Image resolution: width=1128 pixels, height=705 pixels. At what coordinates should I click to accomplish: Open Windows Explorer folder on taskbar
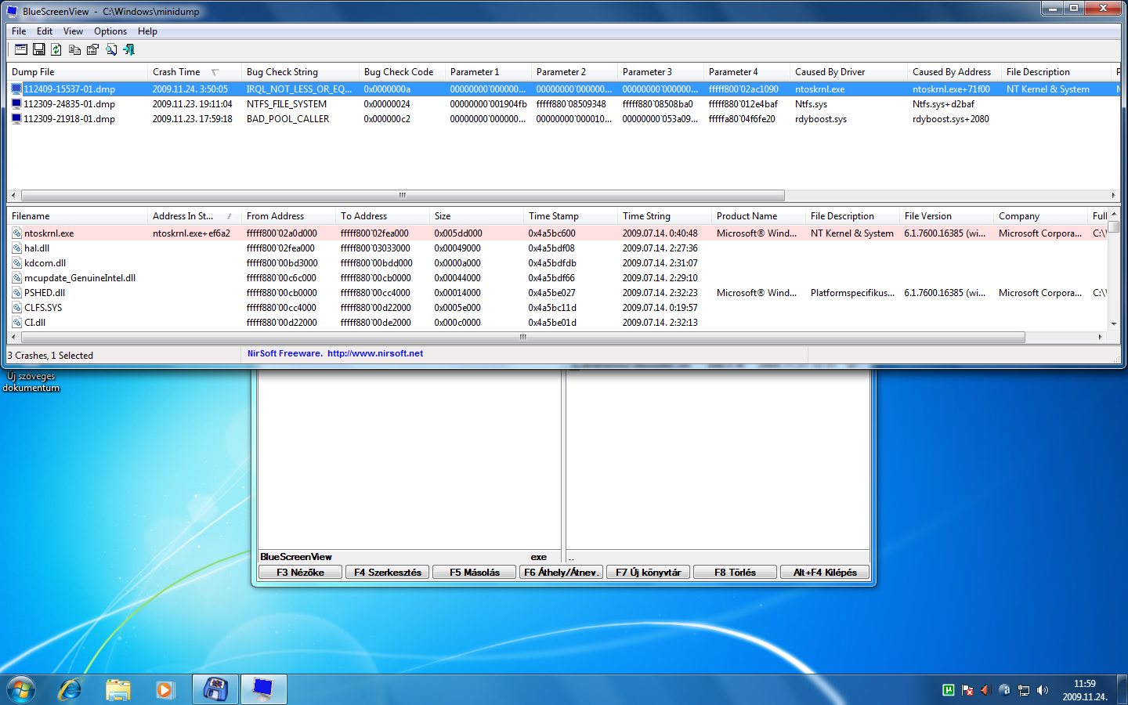117,689
